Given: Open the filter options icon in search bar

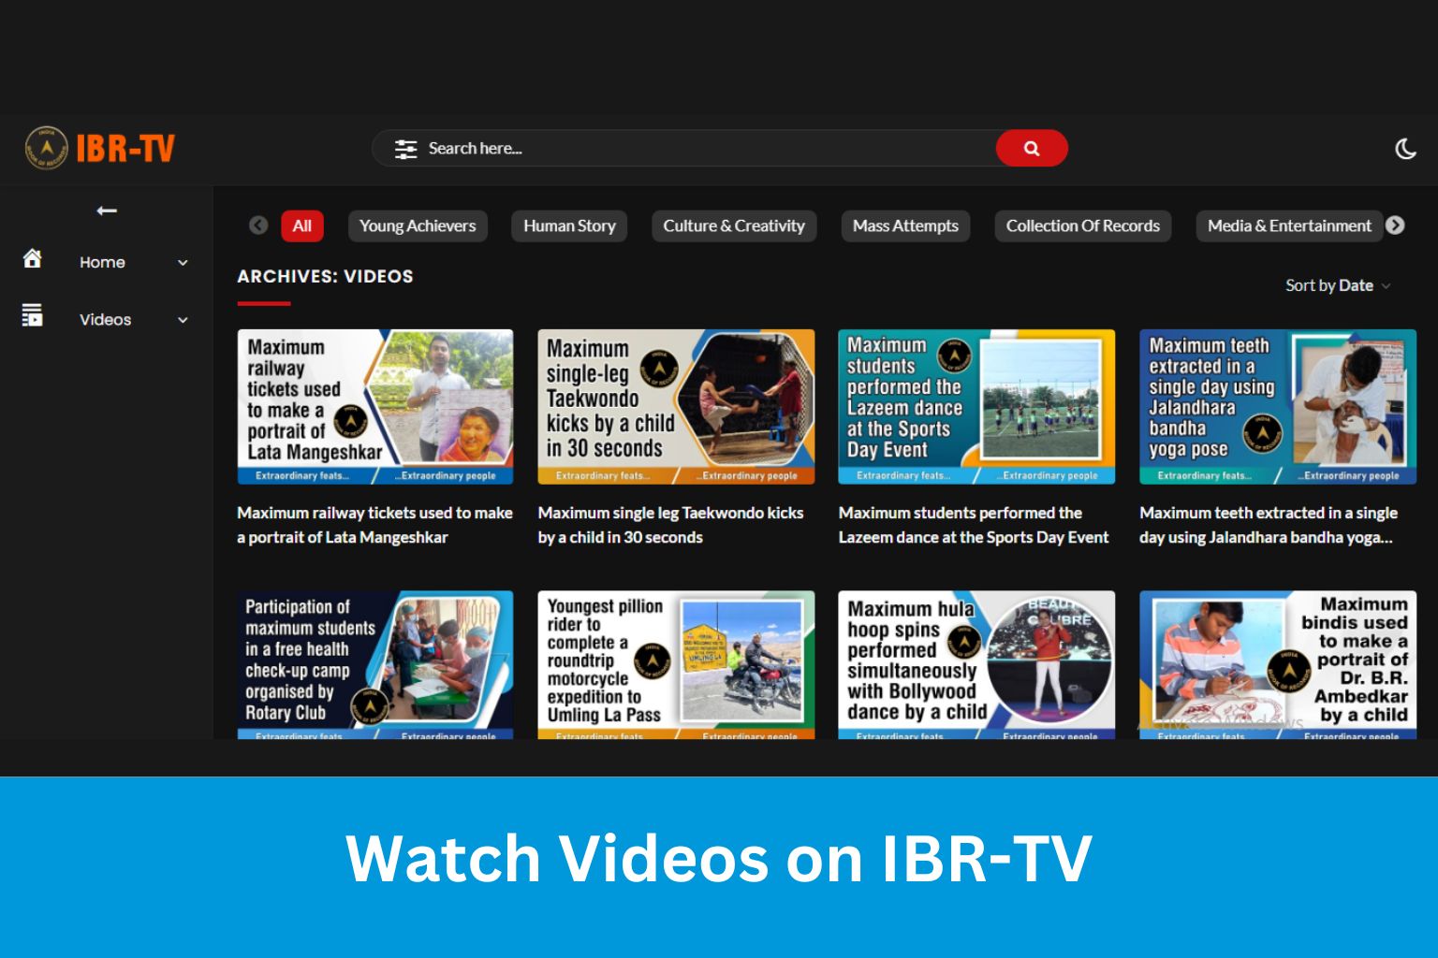Looking at the screenshot, I should [x=405, y=148].
